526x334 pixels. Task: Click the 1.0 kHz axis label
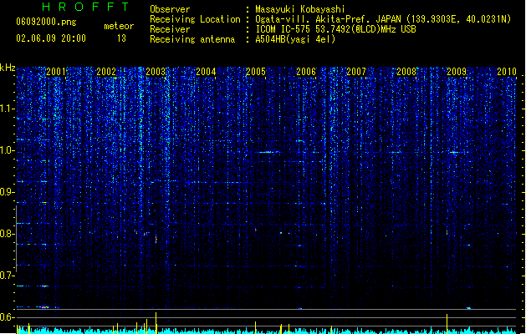[8, 150]
